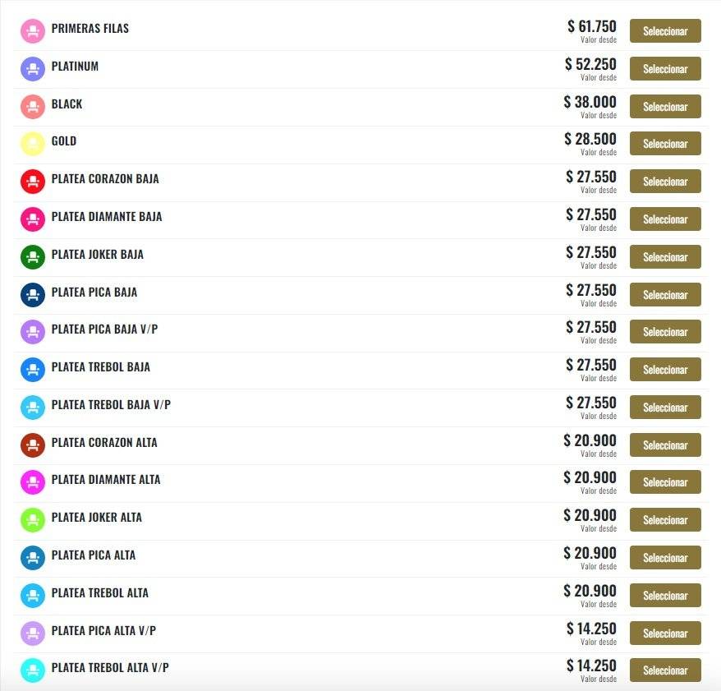721x691 pixels.
Task: Click the PLATEA TREBOL BAJA V/P label
Action: coord(111,405)
